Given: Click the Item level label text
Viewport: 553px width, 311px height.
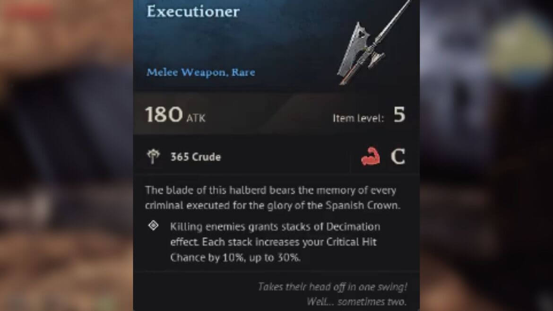Looking at the screenshot, I should click(358, 118).
